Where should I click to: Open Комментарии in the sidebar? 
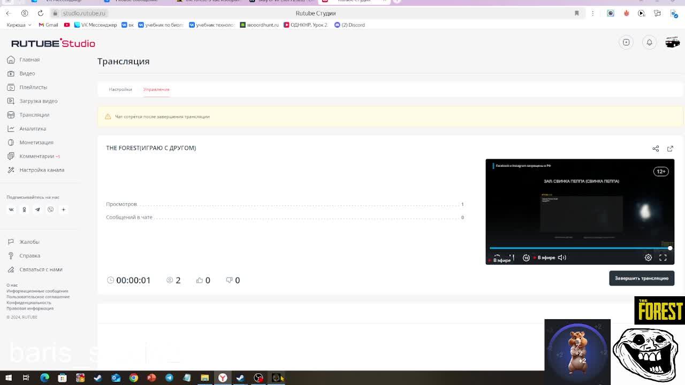click(x=33, y=156)
